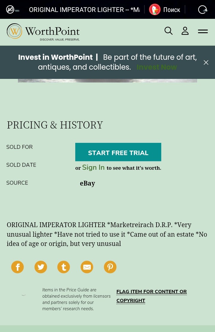
Task: Share the item on Tumblr
Action: (x=64, y=267)
